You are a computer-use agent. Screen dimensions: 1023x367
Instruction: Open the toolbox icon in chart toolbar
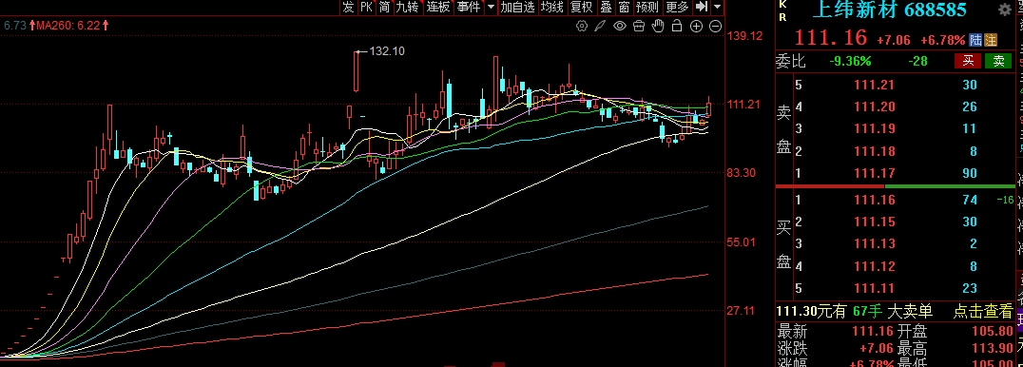point(639,26)
